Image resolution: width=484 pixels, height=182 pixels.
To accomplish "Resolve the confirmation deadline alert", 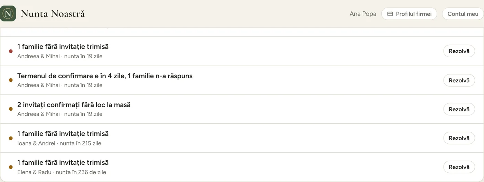I will pyautogui.click(x=459, y=80).
